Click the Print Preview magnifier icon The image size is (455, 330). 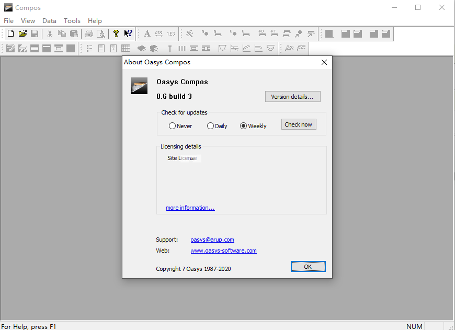(x=101, y=33)
